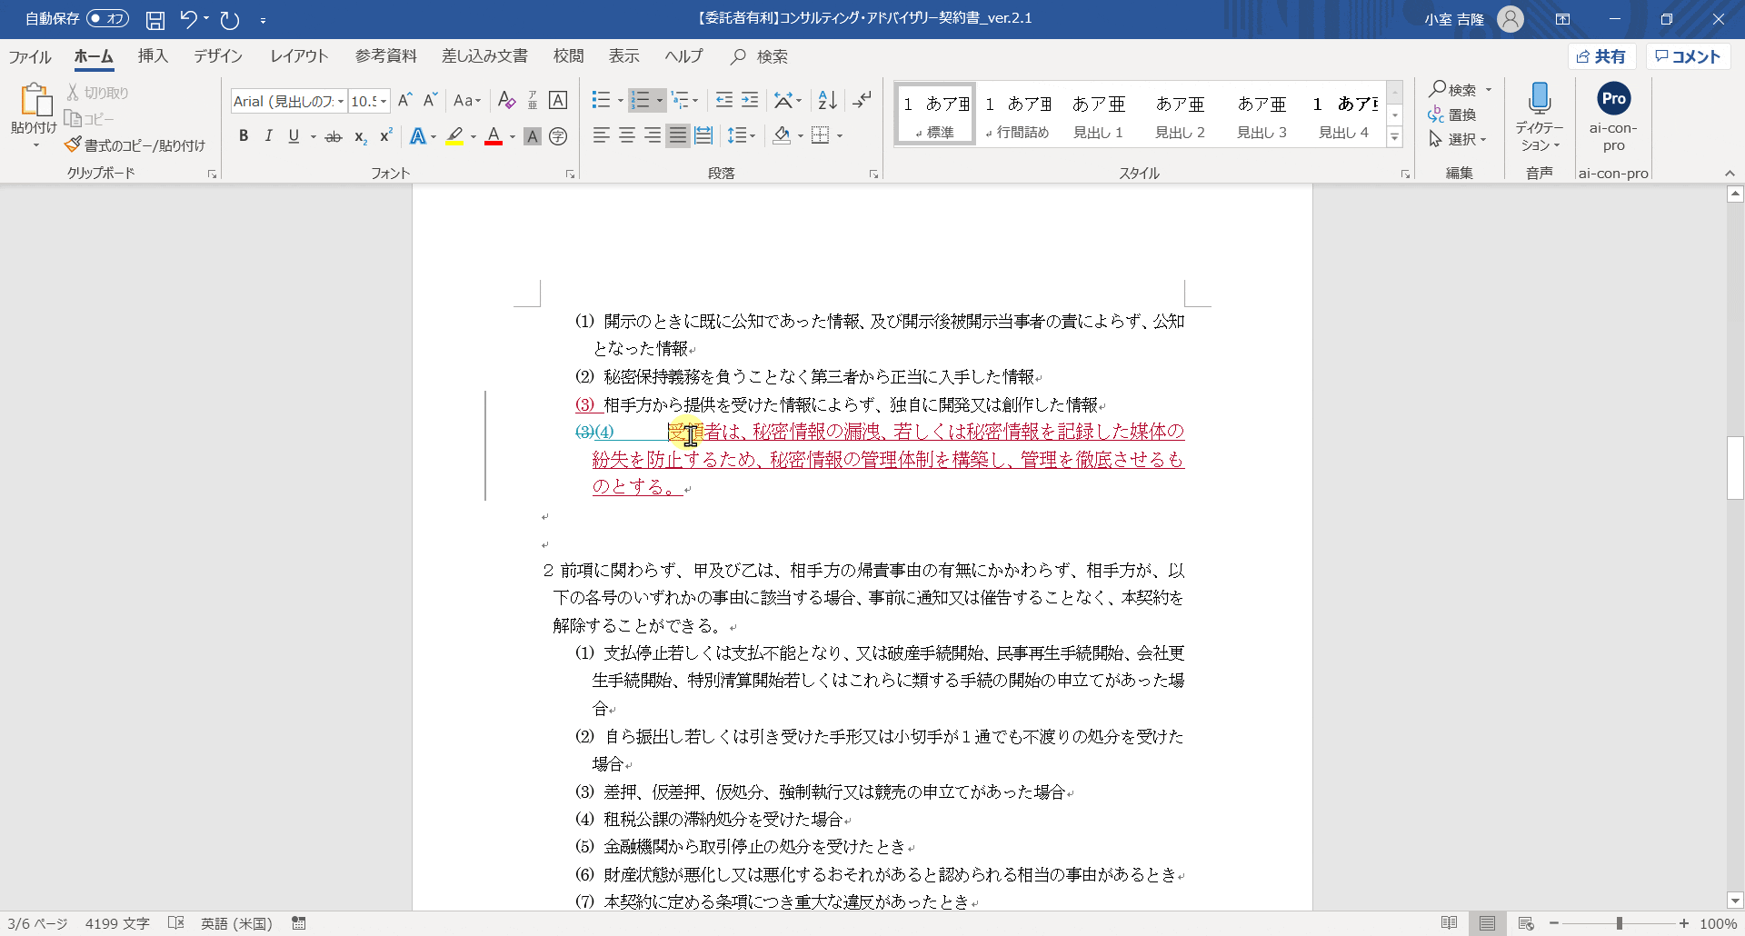Open the Design (デザイン) tab
1745x936 pixels.
pyautogui.click(x=218, y=56)
